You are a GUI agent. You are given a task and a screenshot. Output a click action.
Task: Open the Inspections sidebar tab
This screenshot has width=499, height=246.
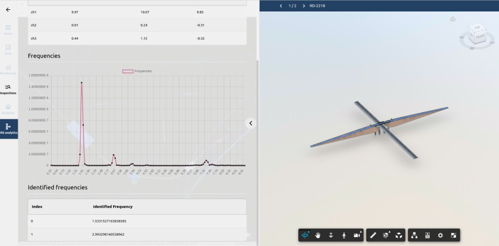click(x=8, y=89)
